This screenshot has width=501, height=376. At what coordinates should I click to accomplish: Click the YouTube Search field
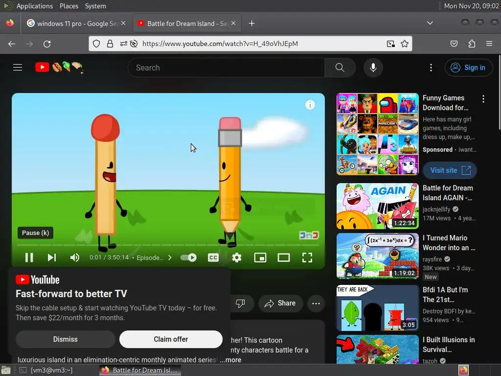point(226,68)
